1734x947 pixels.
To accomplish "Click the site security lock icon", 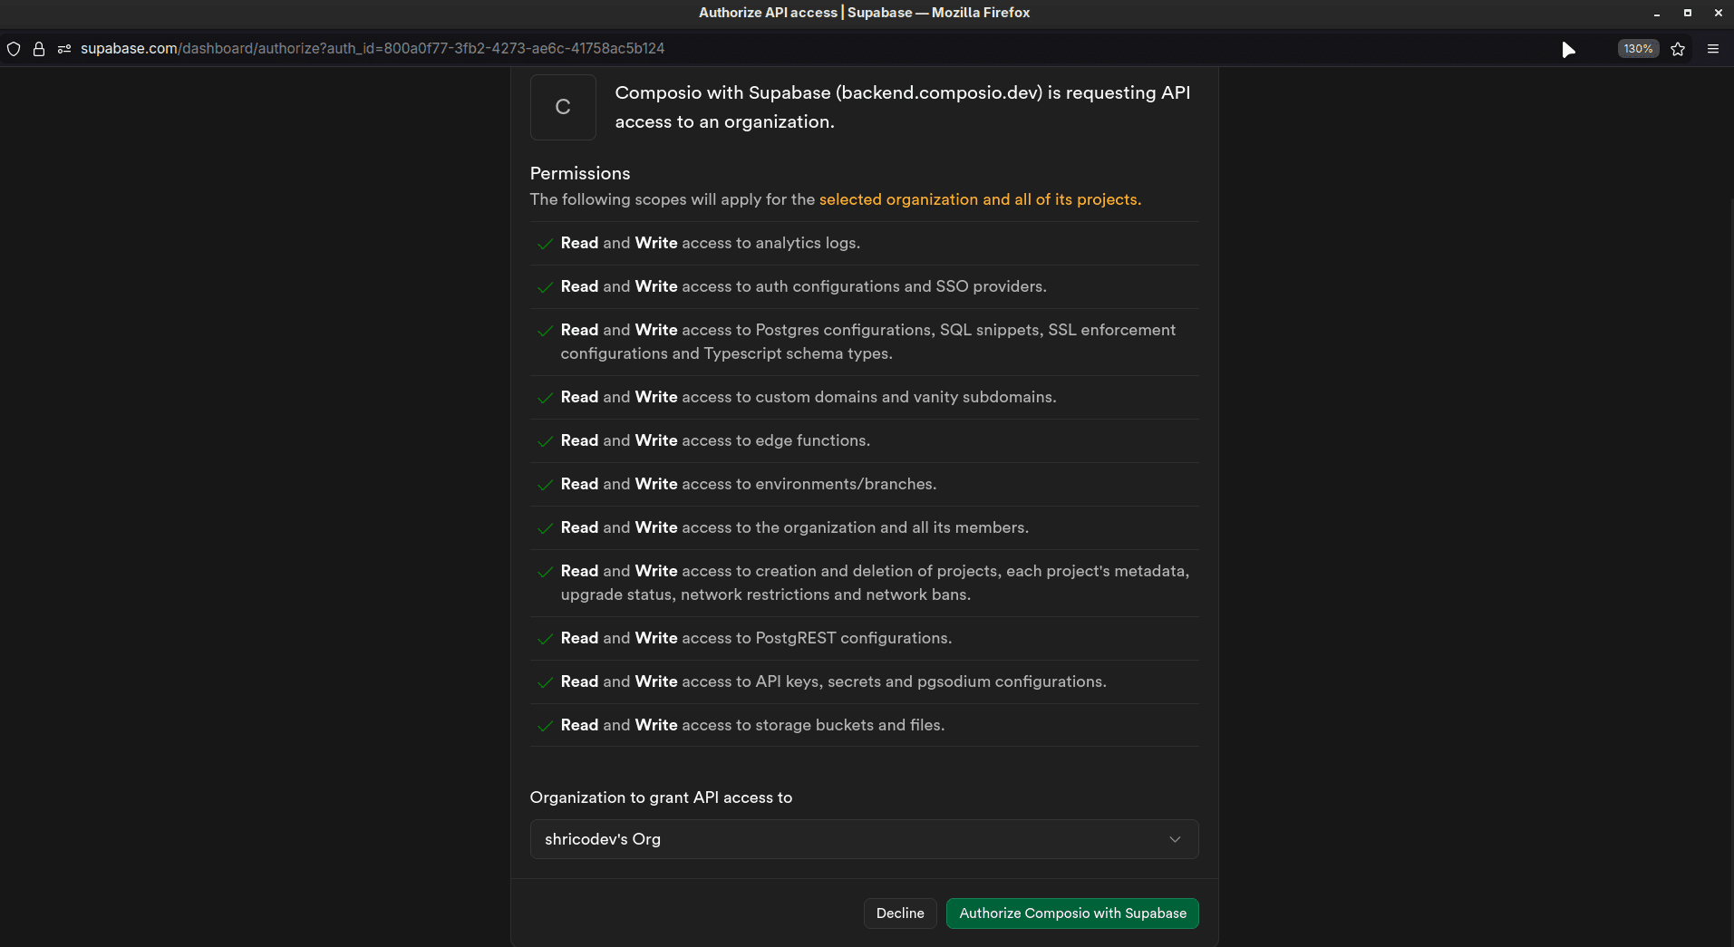I will [x=39, y=49].
